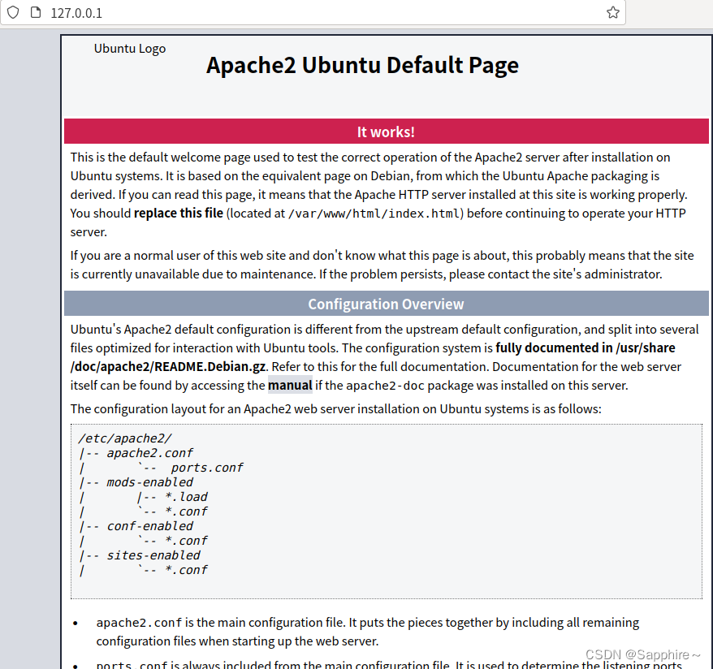713x669 pixels.
Task: Click apache2.conf in the config tree
Action: [x=149, y=453]
